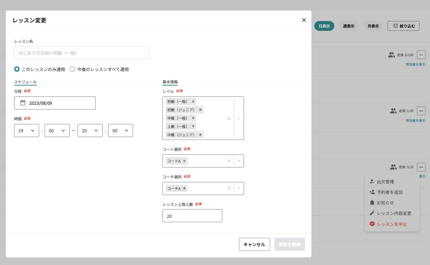Click the キャンセル button

tap(254, 244)
